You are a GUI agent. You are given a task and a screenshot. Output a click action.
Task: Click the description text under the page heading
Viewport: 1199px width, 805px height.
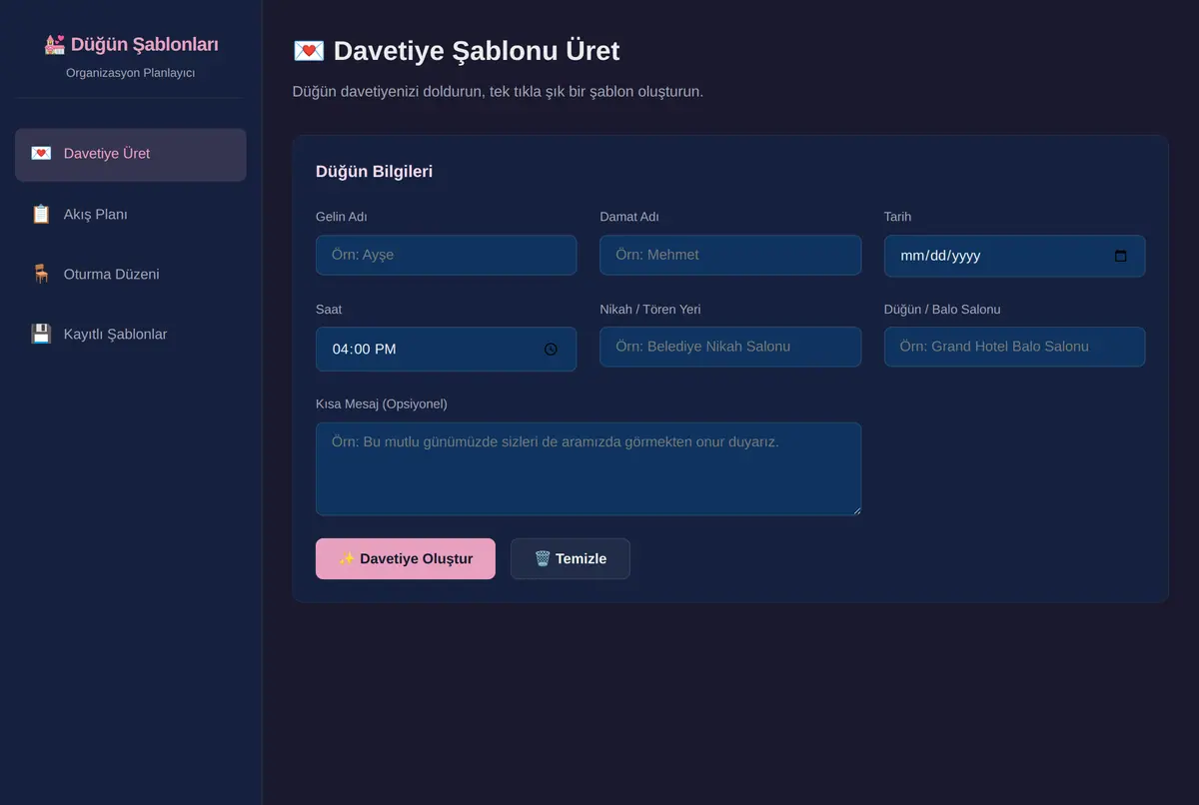click(499, 92)
